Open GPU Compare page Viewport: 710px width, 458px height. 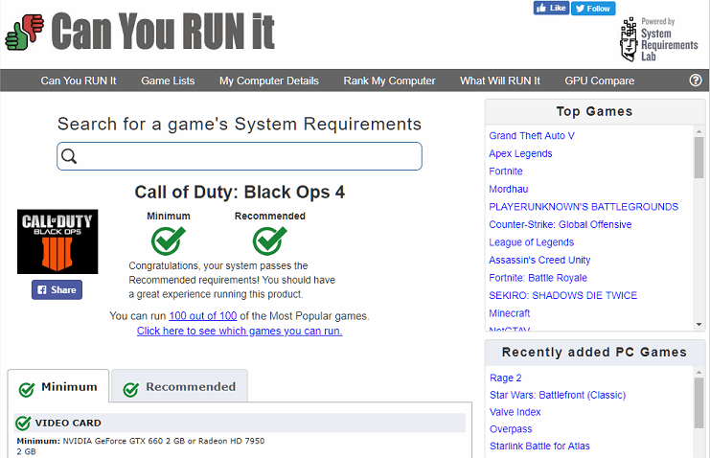(x=599, y=80)
